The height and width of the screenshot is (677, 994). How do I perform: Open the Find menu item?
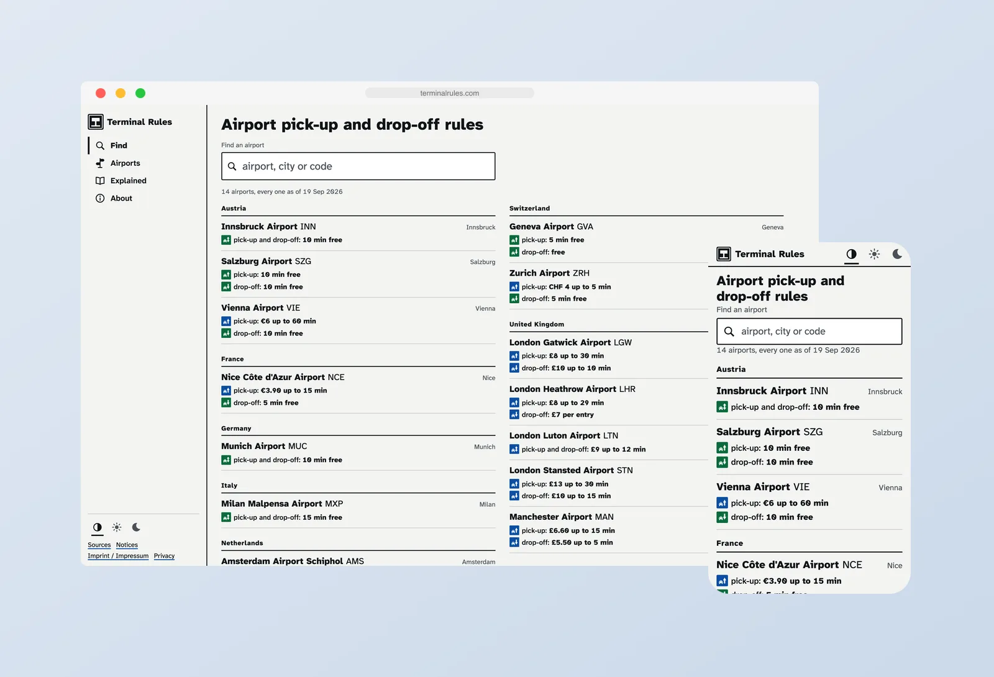point(119,145)
